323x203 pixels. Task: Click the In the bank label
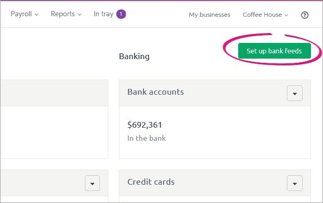click(x=147, y=138)
